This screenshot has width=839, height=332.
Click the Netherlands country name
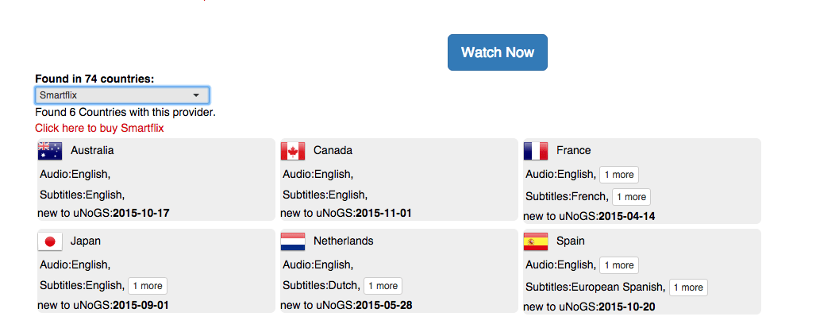click(344, 241)
